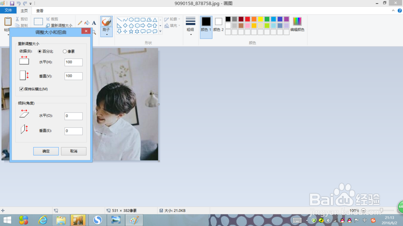Select the Text tool (A)
403x226 pixels.
tap(94, 23)
